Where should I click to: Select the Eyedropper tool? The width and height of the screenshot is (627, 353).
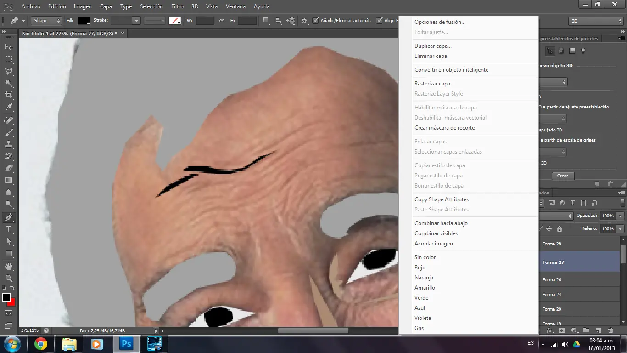[9, 108]
